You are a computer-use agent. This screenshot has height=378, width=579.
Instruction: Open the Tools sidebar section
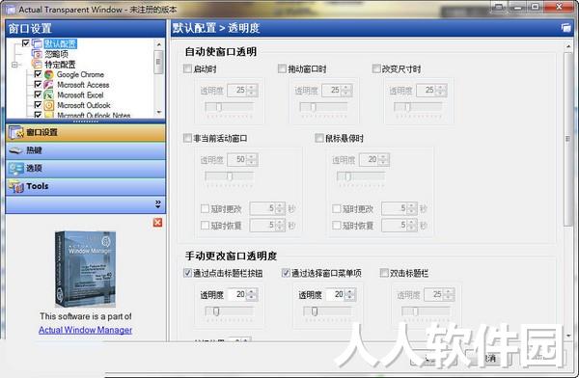[x=86, y=186]
